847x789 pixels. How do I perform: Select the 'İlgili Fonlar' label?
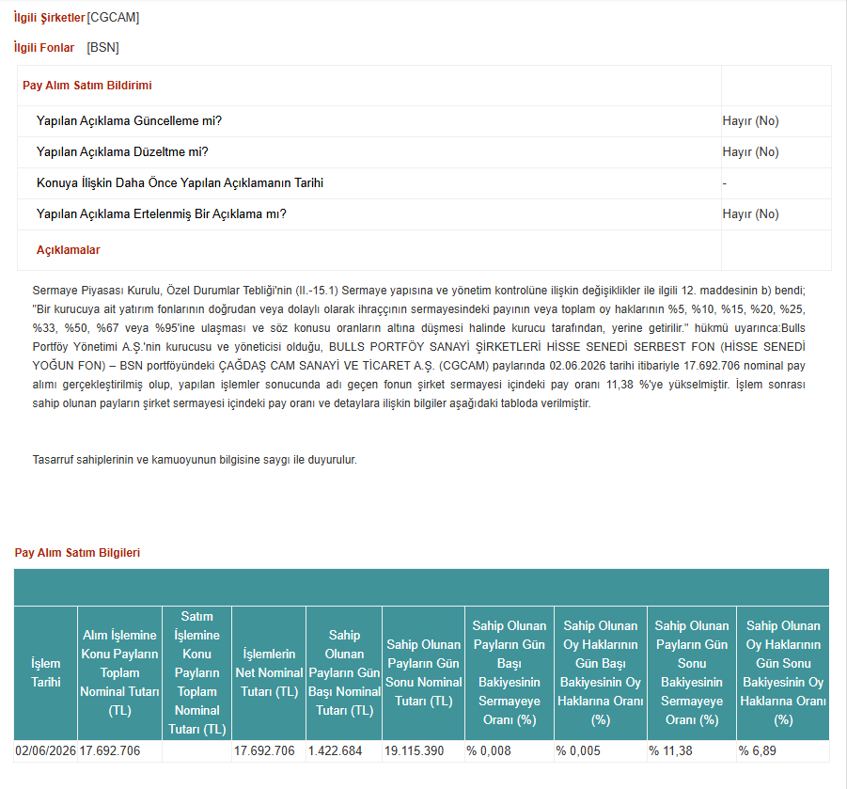[x=44, y=48]
